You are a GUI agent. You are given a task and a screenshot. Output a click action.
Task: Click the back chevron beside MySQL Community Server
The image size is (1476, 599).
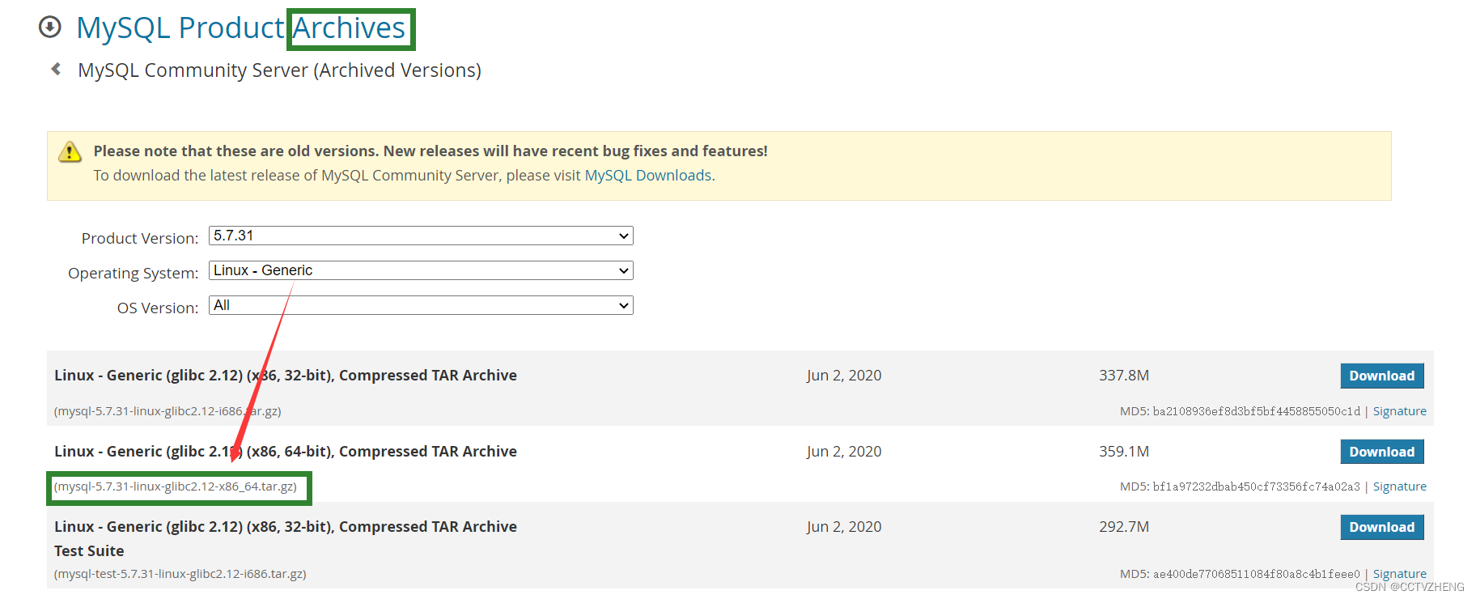pos(56,70)
